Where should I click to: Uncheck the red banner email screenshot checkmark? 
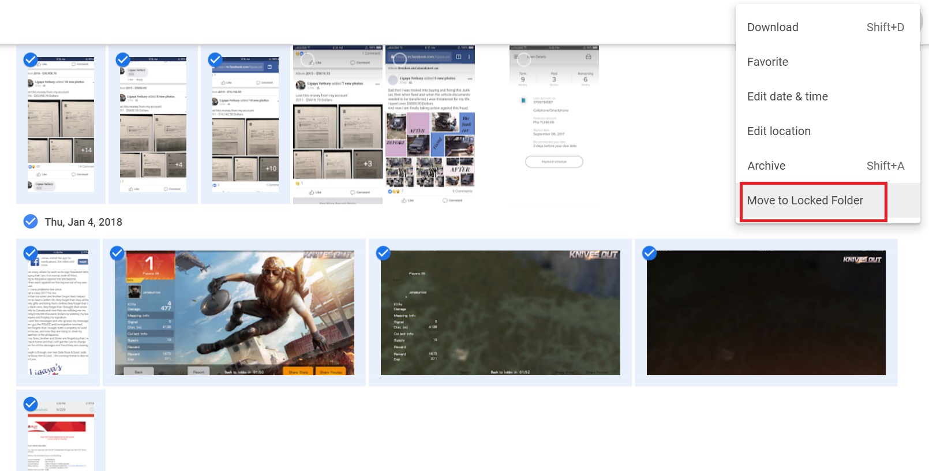(x=31, y=403)
